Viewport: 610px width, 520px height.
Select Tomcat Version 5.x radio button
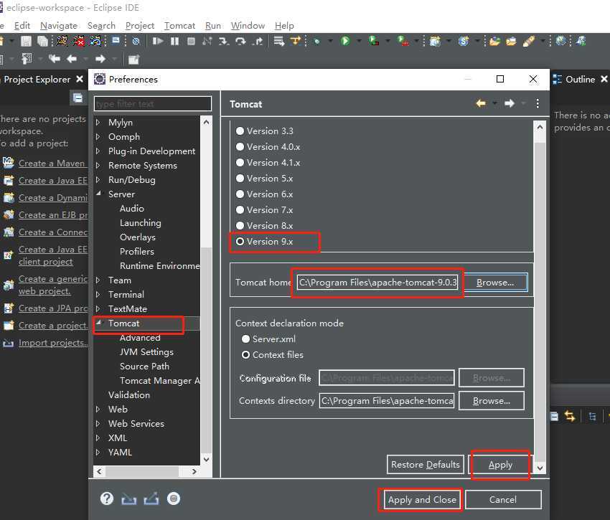(x=240, y=178)
